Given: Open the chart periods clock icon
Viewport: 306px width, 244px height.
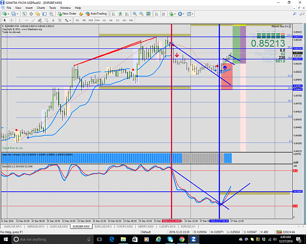Looking at the screenshot, I should click(x=180, y=14).
